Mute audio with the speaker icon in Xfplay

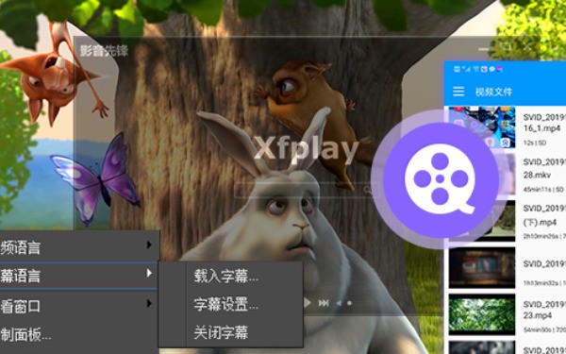[x=339, y=303]
